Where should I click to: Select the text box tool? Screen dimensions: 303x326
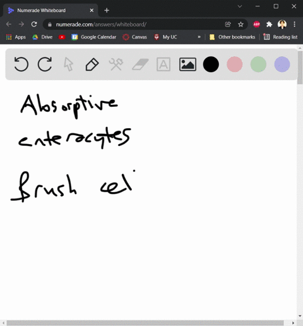click(x=163, y=64)
